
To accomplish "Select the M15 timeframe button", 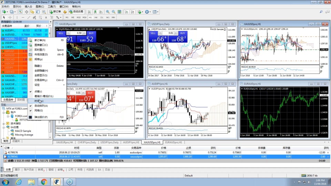I will click(79, 17).
